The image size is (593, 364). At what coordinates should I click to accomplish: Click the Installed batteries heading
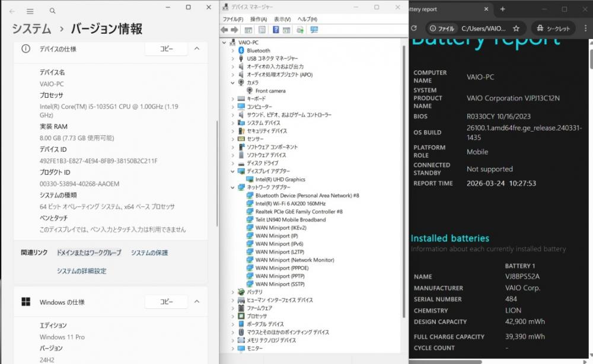tap(449, 238)
